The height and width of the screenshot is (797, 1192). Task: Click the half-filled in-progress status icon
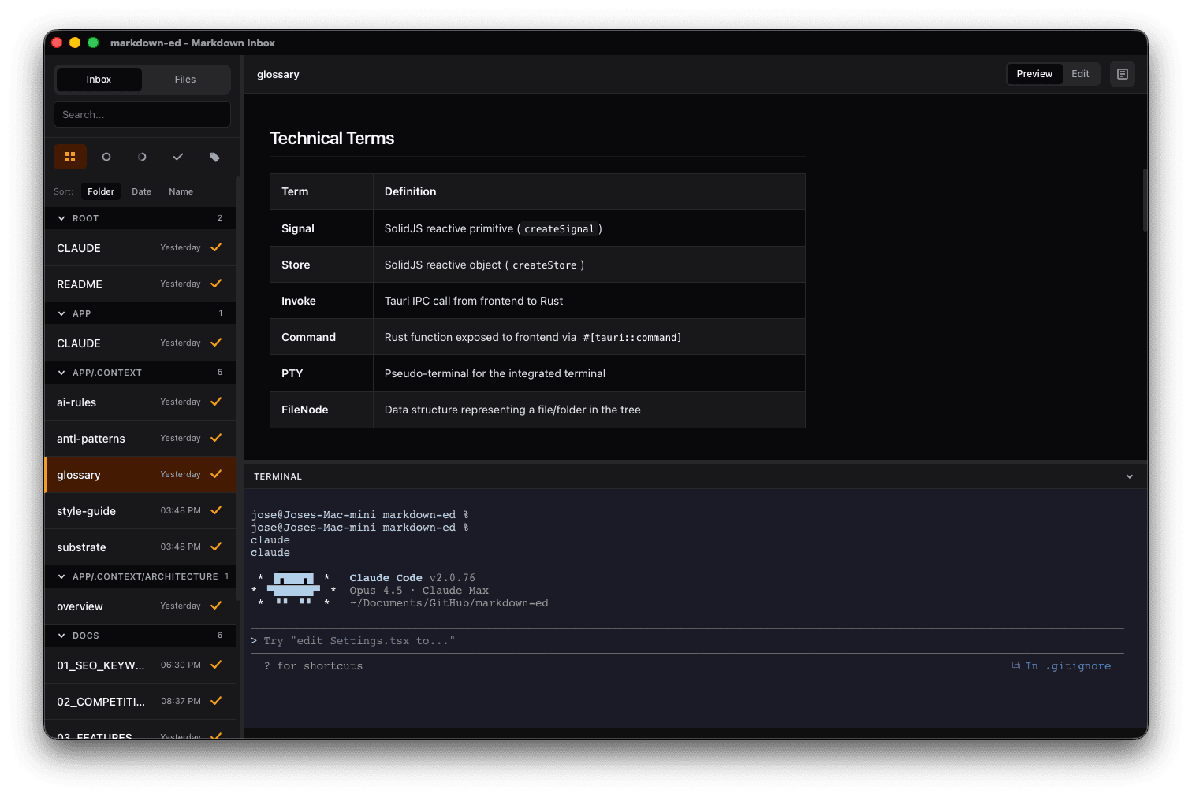(x=142, y=157)
